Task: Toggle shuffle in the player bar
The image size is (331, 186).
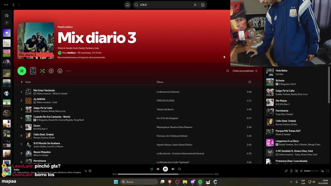Action: pos(152,169)
